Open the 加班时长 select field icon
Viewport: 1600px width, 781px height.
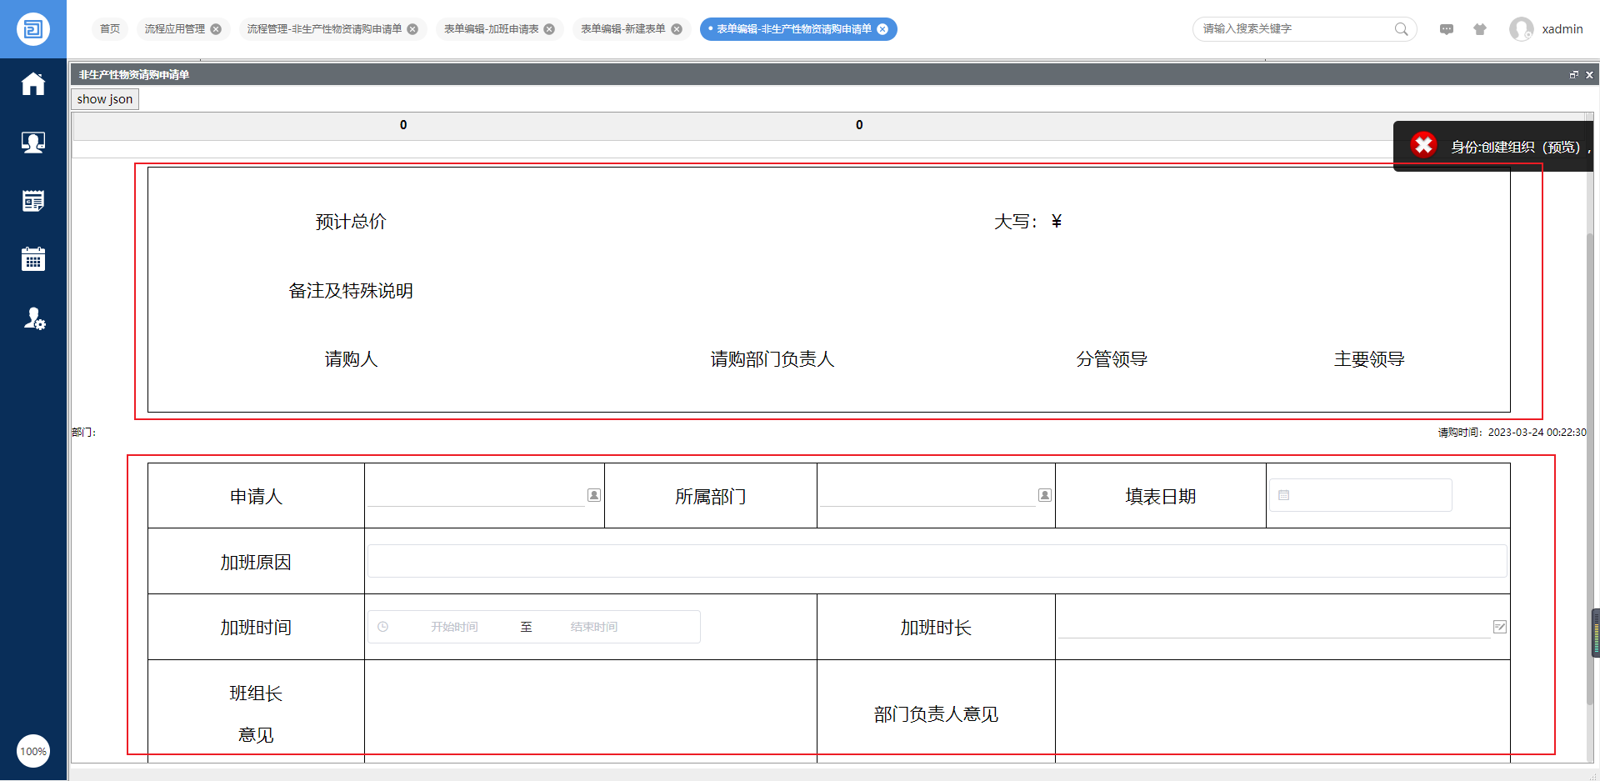tap(1500, 627)
